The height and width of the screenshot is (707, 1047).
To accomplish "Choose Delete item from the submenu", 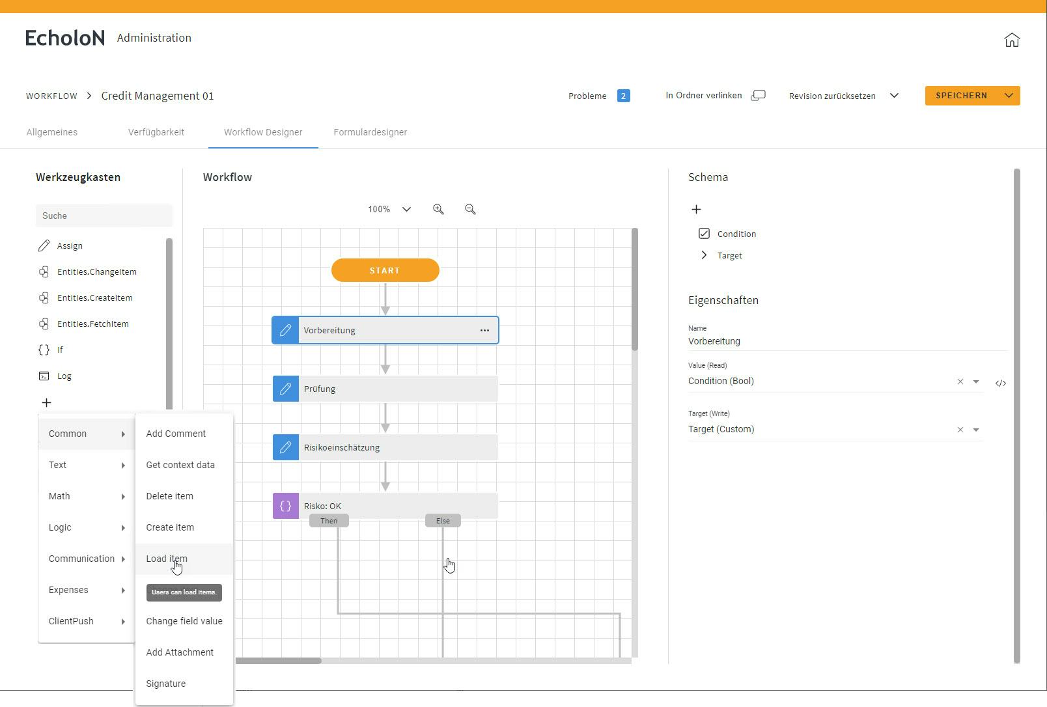I will click(184, 496).
